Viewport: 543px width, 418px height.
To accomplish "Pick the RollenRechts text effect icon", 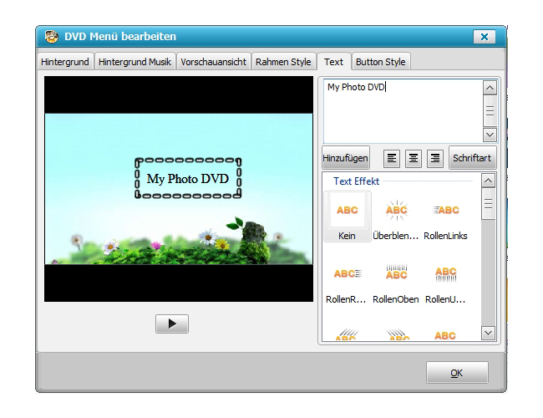I will coord(348,273).
